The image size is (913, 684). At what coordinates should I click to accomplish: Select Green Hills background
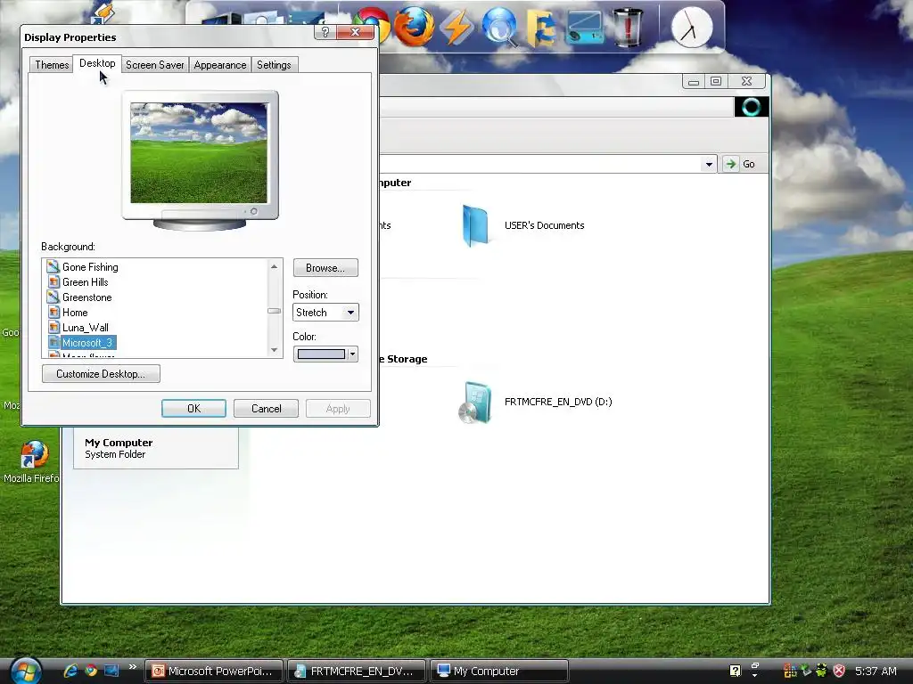(x=85, y=282)
